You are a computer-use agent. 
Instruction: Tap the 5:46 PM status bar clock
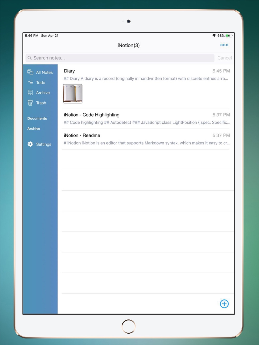click(x=32, y=36)
